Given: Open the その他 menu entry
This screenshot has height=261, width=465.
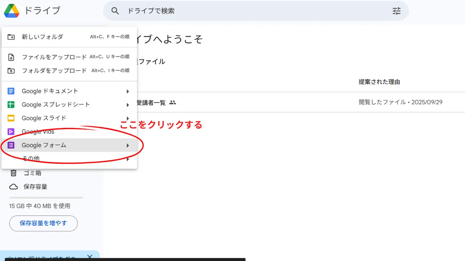Looking at the screenshot, I should (69, 159).
